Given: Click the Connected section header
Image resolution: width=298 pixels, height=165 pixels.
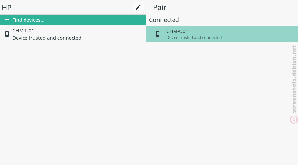Looking at the screenshot, I should tap(164, 20).
